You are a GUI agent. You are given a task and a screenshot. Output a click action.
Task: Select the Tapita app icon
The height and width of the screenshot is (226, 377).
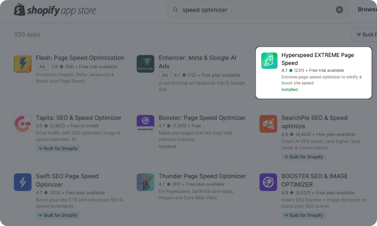[23, 124]
